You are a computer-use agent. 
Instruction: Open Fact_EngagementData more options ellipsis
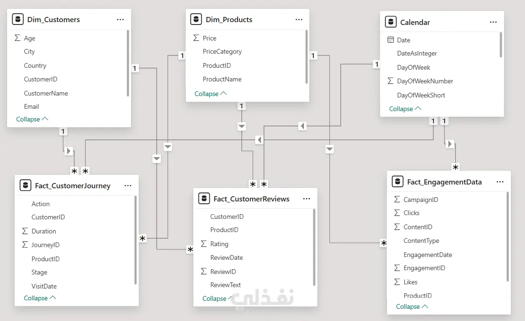pos(500,182)
